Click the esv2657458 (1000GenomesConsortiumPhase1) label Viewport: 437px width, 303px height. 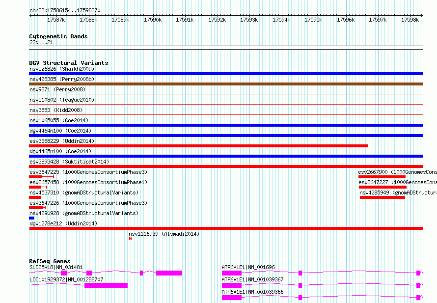click(x=88, y=182)
